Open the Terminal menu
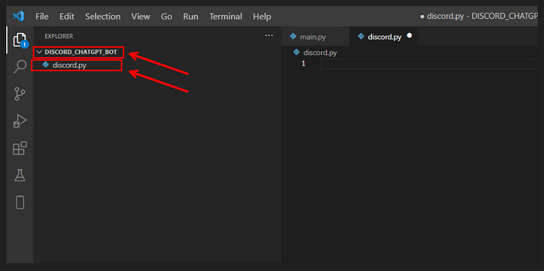The width and height of the screenshot is (544, 271). [226, 17]
